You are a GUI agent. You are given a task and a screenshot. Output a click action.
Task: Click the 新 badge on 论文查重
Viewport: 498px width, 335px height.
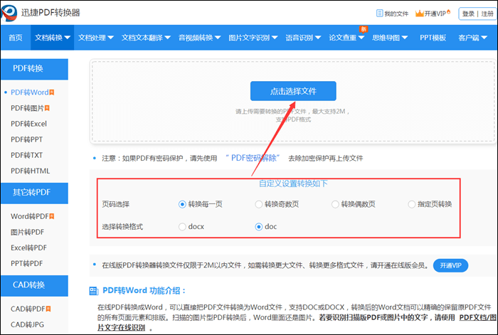tap(363, 29)
